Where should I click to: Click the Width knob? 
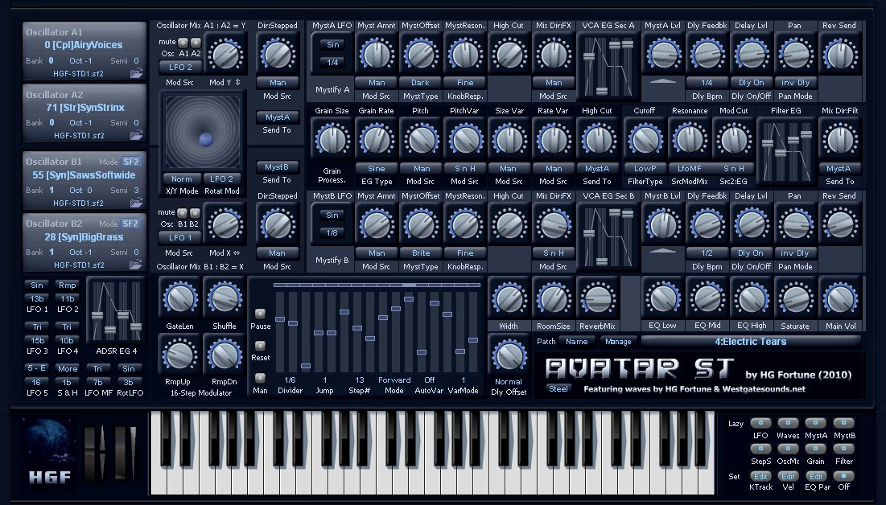coord(509,298)
